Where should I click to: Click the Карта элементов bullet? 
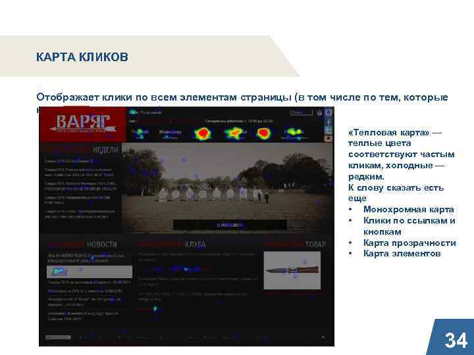pyautogui.click(x=402, y=253)
